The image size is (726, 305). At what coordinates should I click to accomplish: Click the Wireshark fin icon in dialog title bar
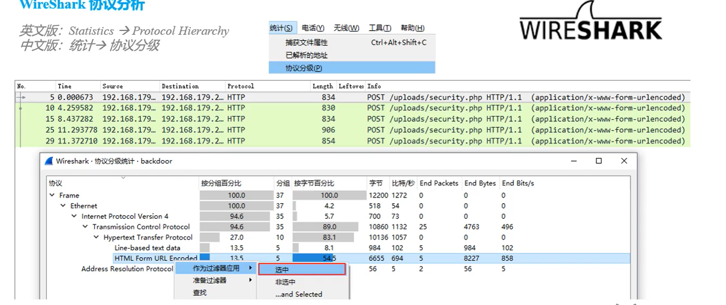49,161
